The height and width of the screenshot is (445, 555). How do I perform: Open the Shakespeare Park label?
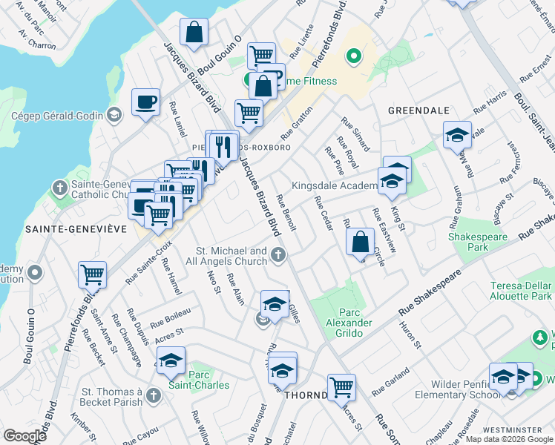[x=478, y=242]
